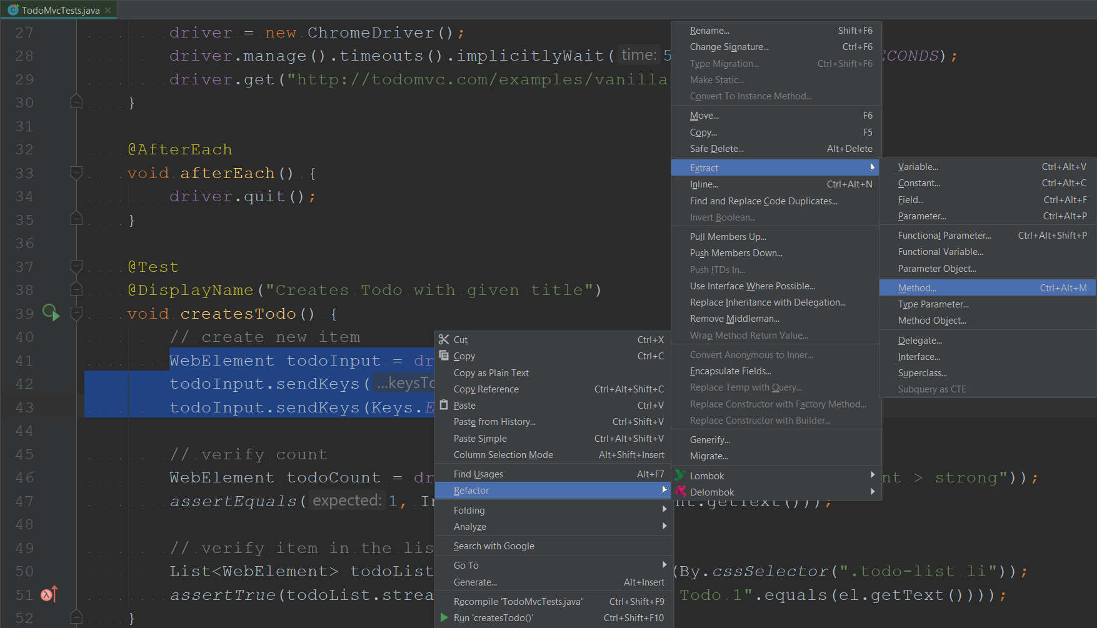The image size is (1097, 628).
Task: Expand the Folding submenu arrow
Action: [664, 510]
